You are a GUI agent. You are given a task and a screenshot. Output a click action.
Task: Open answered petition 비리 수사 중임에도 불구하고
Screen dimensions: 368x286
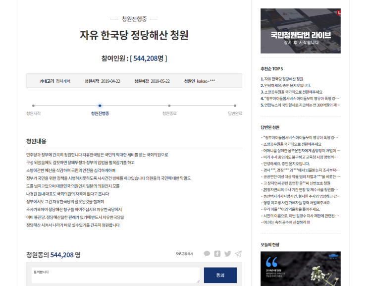pos(301,157)
